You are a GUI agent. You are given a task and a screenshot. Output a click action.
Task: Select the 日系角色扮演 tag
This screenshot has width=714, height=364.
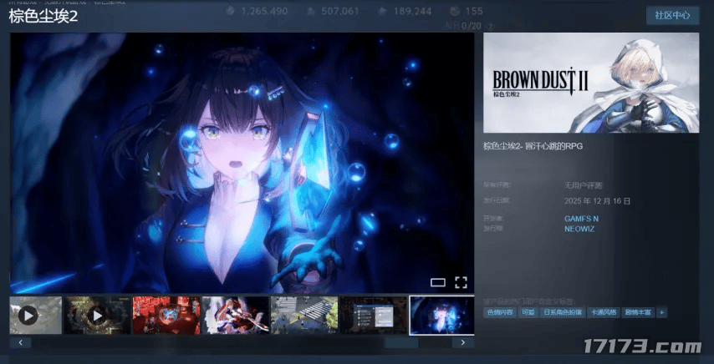563,312
